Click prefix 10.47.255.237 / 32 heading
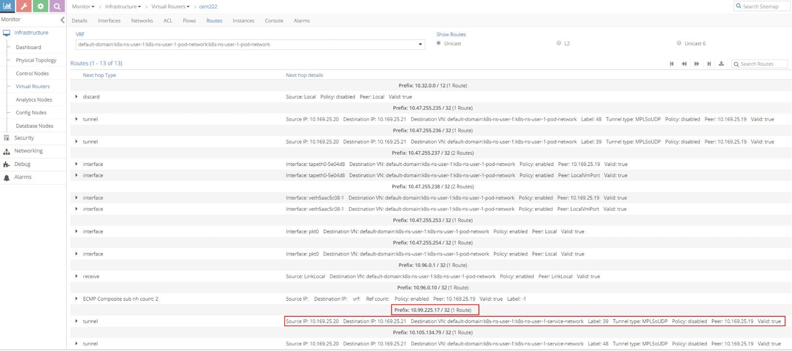The height and width of the screenshot is (351, 792). [x=433, y=153]
